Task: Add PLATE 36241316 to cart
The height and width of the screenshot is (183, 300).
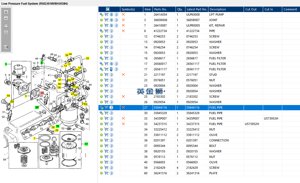Action: pos(106,173)
